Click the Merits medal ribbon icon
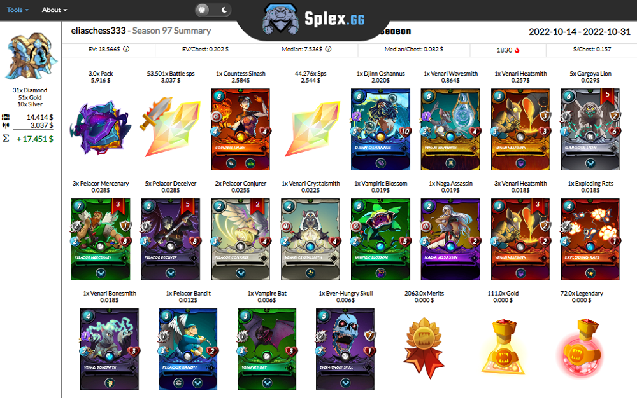 pyautogui.click(x=424, y=348)
